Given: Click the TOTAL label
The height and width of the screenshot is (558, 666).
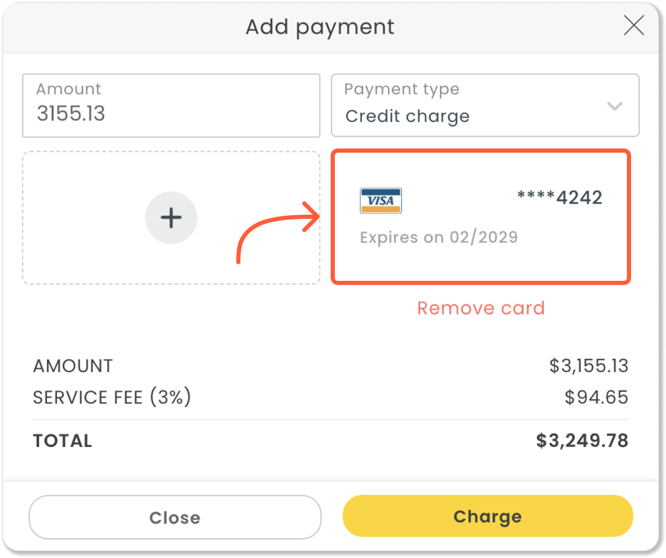Looking at the screenshot, I should click(63, 441).
